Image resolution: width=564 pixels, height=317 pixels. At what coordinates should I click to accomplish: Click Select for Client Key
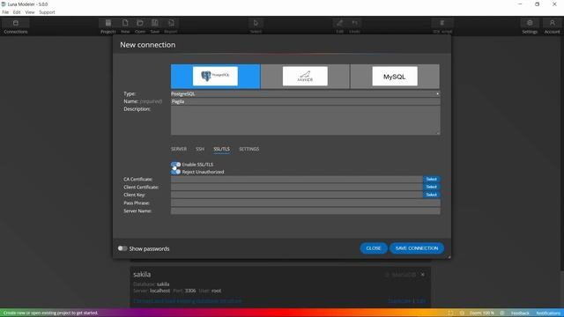[431, 195]
